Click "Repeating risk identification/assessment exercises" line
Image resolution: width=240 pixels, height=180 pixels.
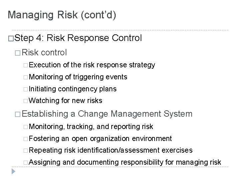[x=113, y=150]
